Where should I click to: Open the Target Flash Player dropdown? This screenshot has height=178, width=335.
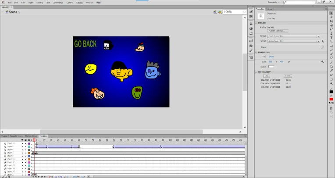318,36
